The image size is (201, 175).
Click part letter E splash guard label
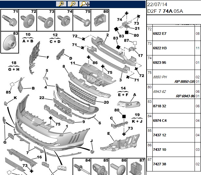click(x=109, y=133)
